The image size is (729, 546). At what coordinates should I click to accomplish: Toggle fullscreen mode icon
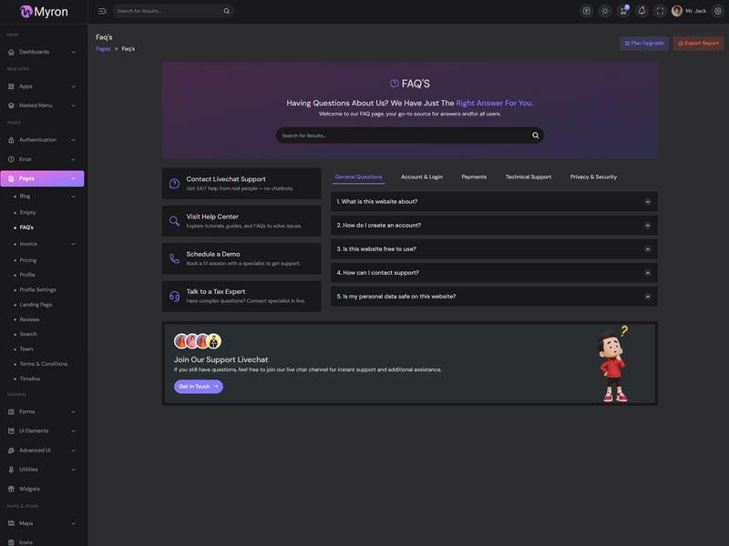point(660,11)
